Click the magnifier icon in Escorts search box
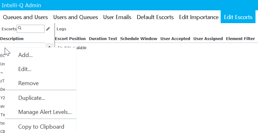Viewport: 258px width, 133px height. point(19,28)
